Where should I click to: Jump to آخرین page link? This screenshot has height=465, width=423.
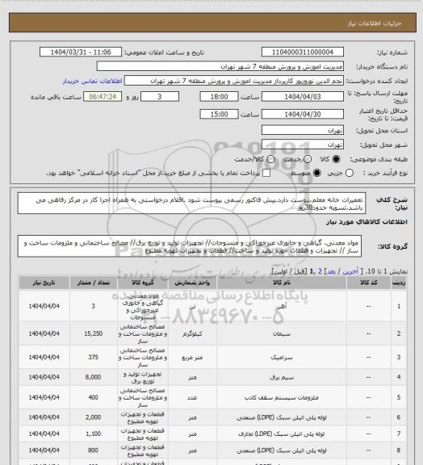(x=350, y=271)
